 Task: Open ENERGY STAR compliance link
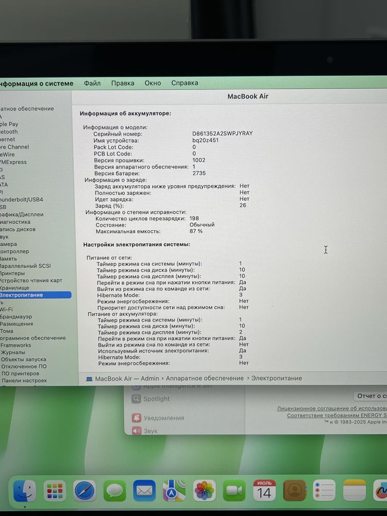click(337, 415)
